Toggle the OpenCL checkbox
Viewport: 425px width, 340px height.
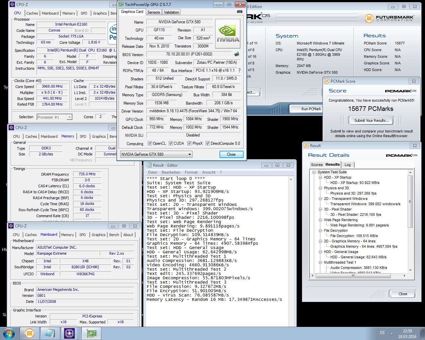pos(150,143)
